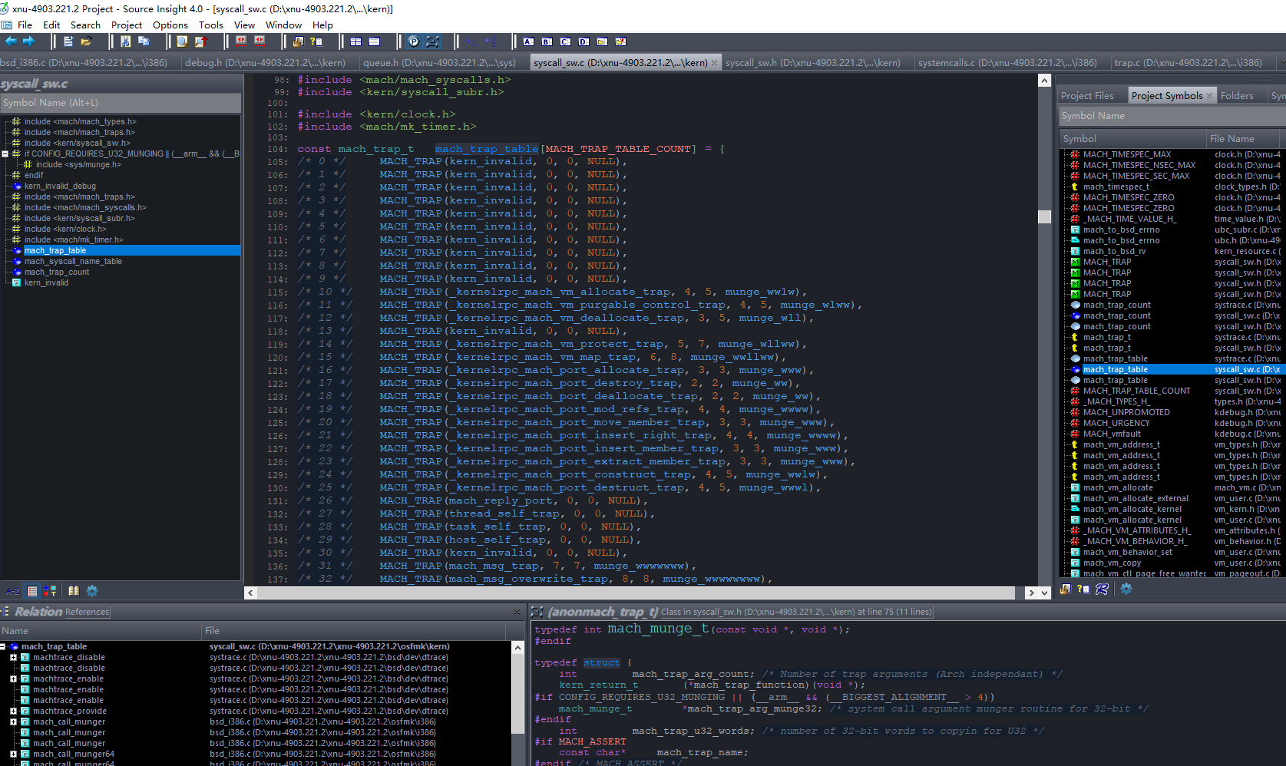Select kern_invalid in symbol list
This screenshot has width=1286, height=766.
(46, 282)
